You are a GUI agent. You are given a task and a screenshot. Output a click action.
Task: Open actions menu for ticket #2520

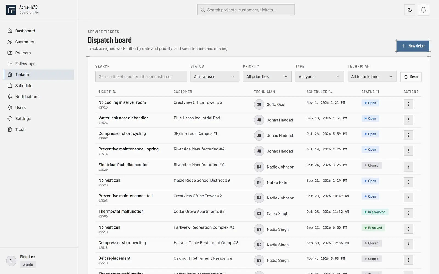[408, 167]
